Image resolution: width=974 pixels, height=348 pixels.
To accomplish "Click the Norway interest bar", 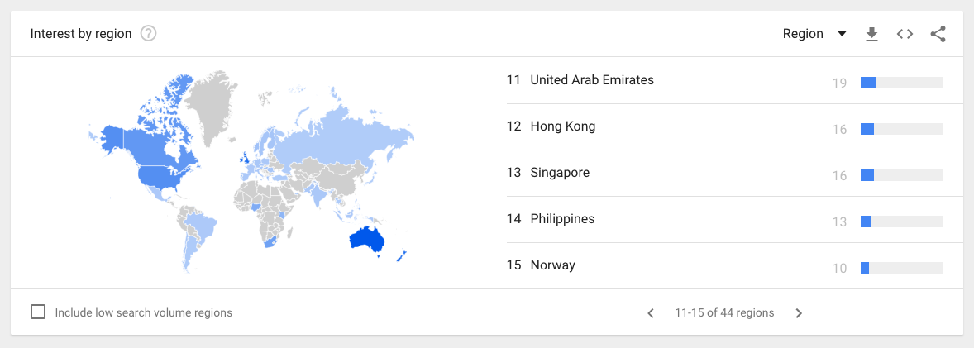I will [x=901, y=267].
